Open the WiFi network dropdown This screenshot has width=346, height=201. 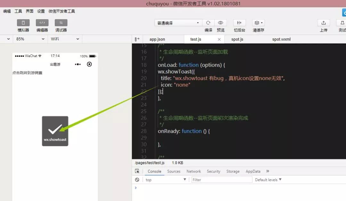(x=65, y=39)
